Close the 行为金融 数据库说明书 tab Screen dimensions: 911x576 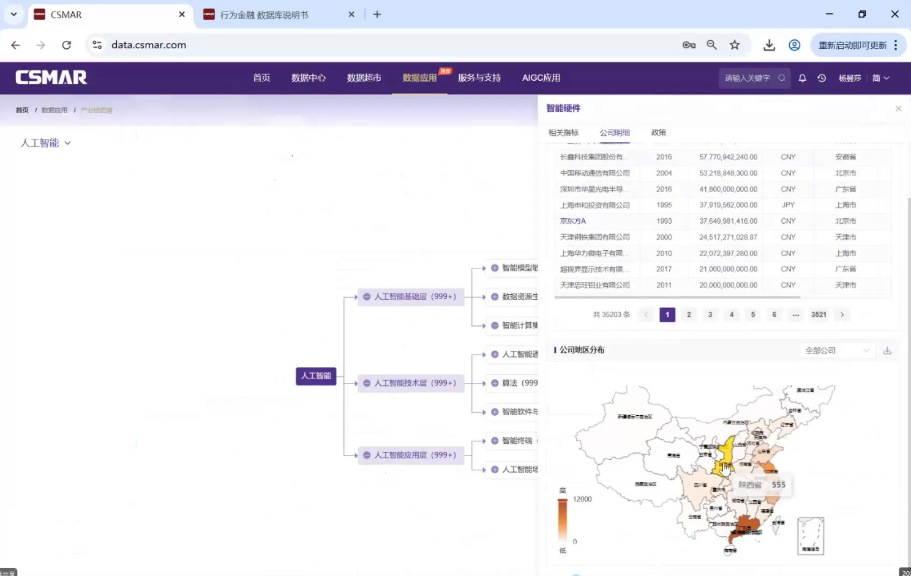click(x=351, y=14)
